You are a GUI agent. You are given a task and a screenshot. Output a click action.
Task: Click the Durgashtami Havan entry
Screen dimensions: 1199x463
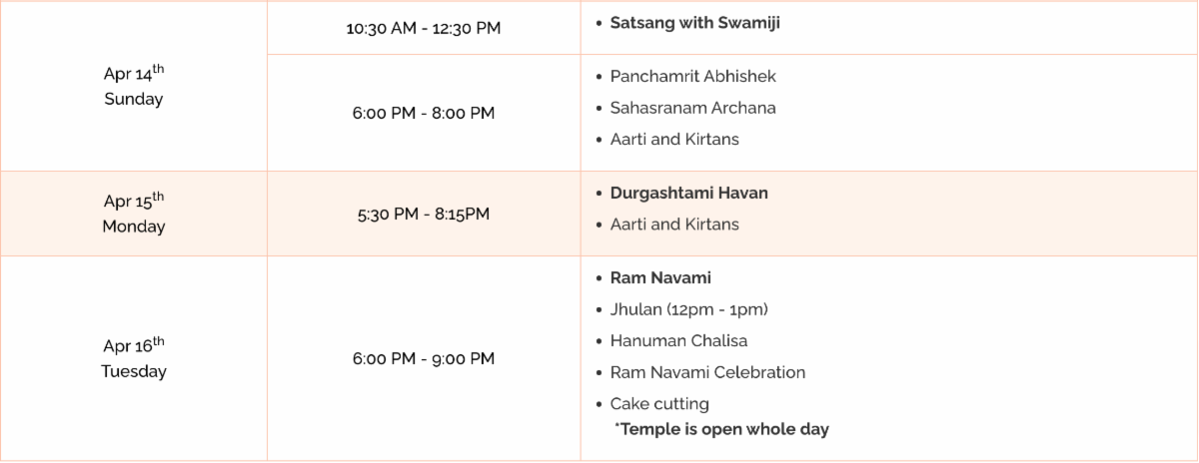pos(688,193)
